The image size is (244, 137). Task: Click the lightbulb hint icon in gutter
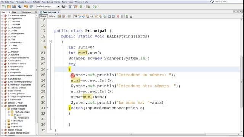point(45,47)
